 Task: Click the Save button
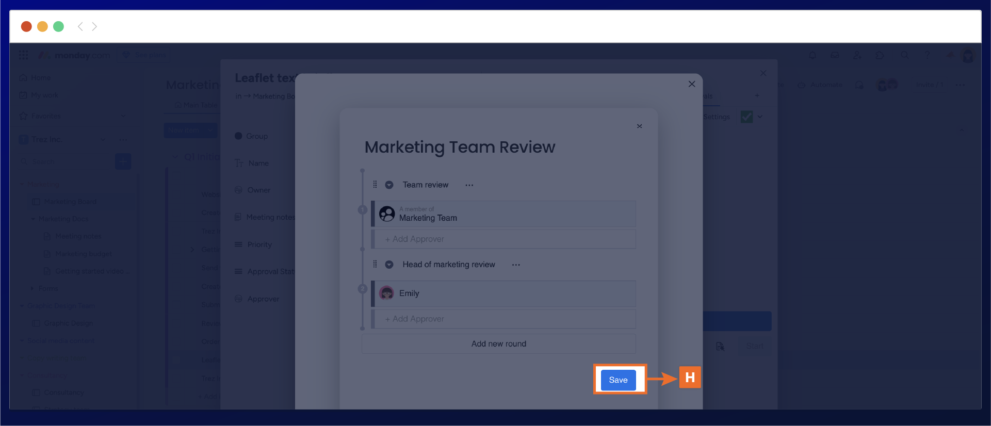pos(618,380)
